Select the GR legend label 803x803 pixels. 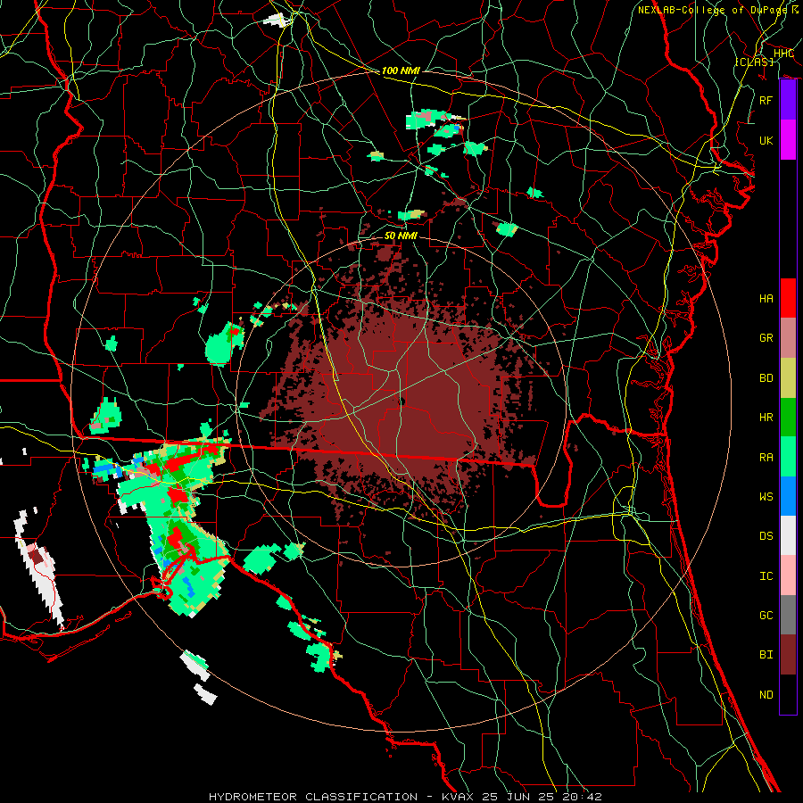pos(766,338)
